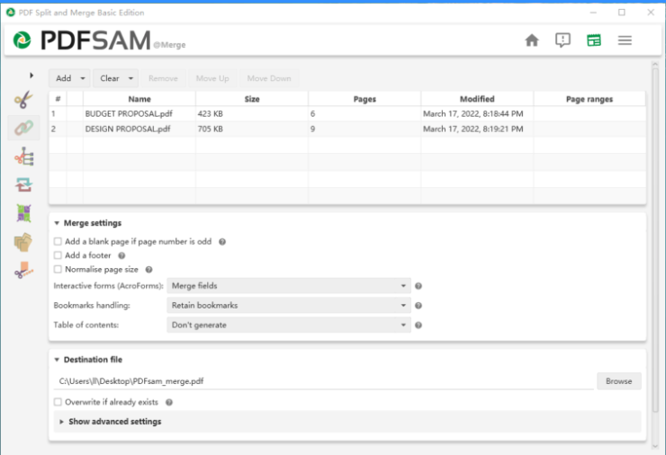
Task: Show help for Table of contents setting
Action: [418, 326]
